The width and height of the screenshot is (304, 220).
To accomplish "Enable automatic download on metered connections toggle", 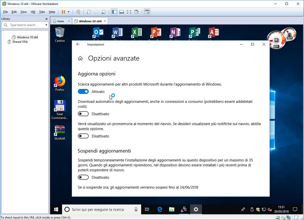I will 83,114.
